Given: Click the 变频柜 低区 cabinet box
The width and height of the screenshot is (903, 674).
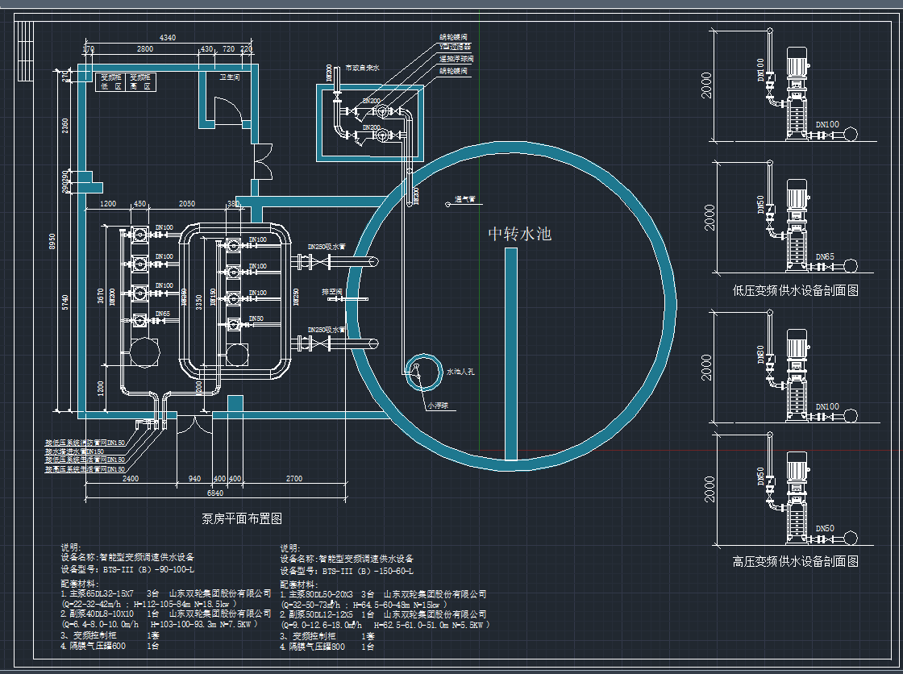Looking at the screenshot, I should [x=110, y=81].
